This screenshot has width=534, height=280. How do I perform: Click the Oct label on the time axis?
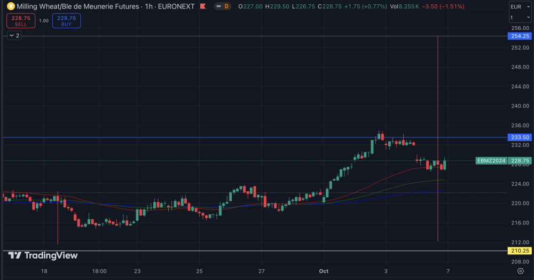tap(324, 271)
